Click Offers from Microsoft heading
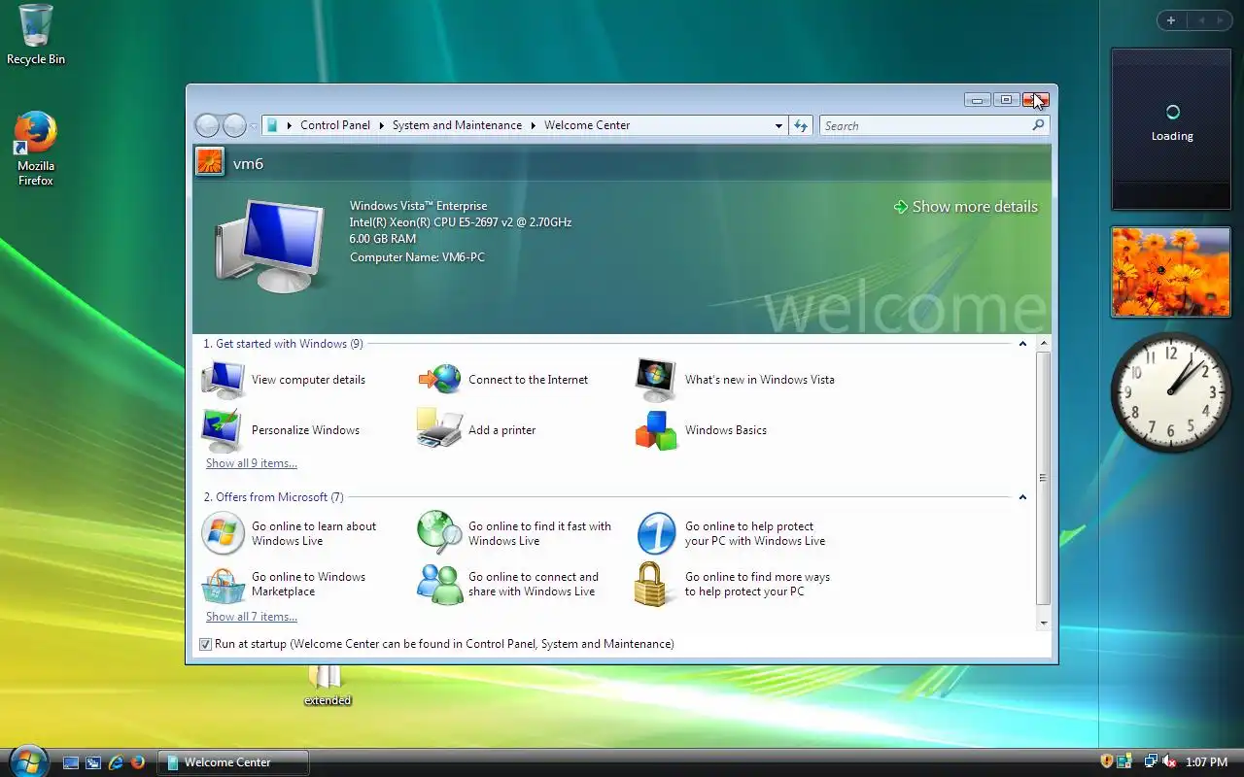The image size is (1244, 777). (273, 497)
